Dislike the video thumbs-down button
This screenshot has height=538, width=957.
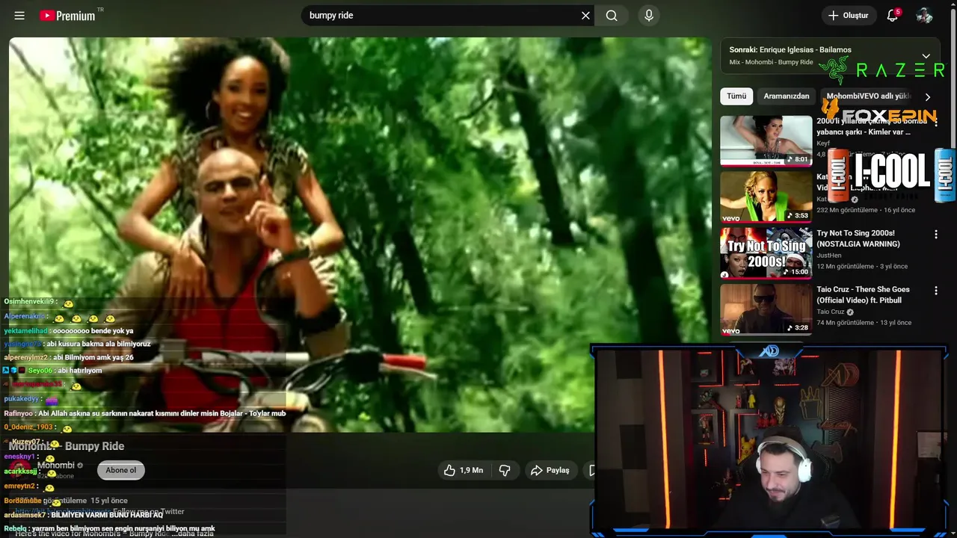(505, 470)
